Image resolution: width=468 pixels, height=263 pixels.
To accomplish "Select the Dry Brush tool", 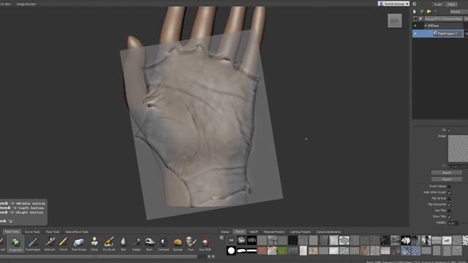I will click(x=109, y=243).
